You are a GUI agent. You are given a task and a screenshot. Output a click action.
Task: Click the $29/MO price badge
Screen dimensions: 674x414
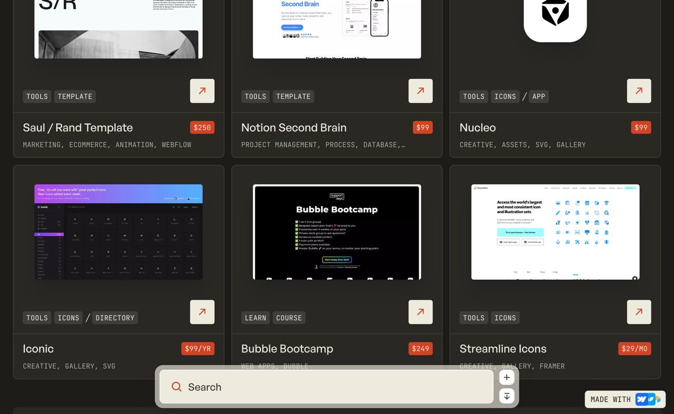tap(635, 349)
